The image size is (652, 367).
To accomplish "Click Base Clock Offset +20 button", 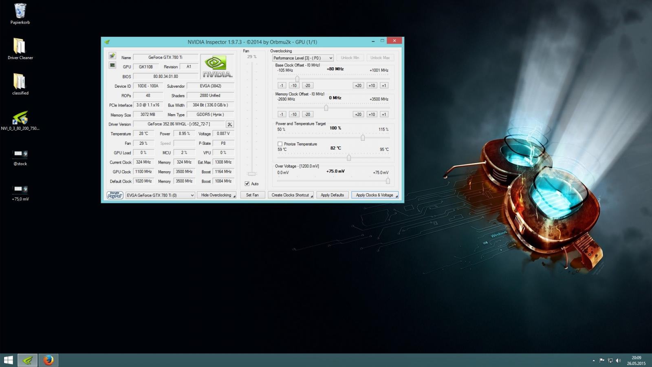I will [358, 86].
